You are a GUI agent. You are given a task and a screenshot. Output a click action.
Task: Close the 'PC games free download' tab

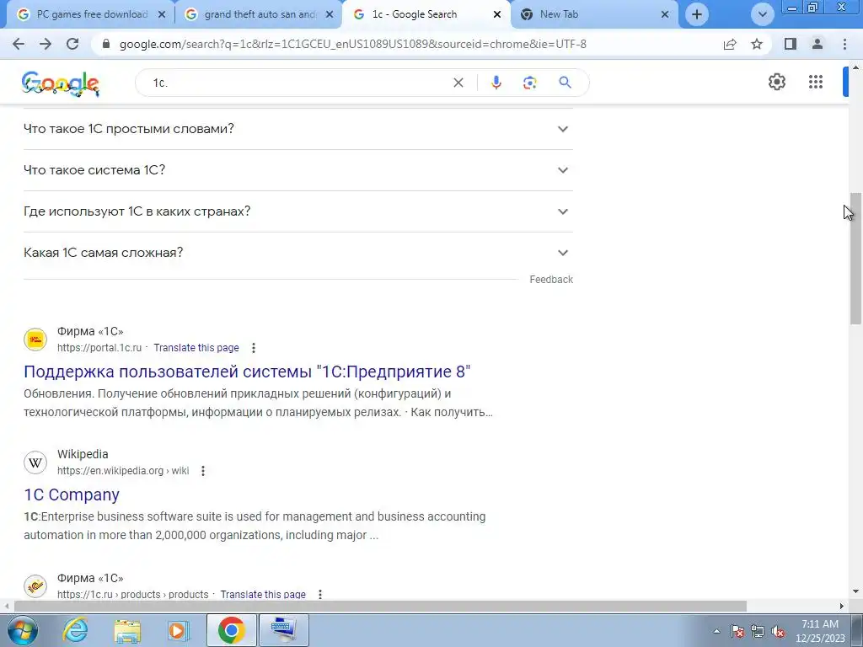coord(161,15)
